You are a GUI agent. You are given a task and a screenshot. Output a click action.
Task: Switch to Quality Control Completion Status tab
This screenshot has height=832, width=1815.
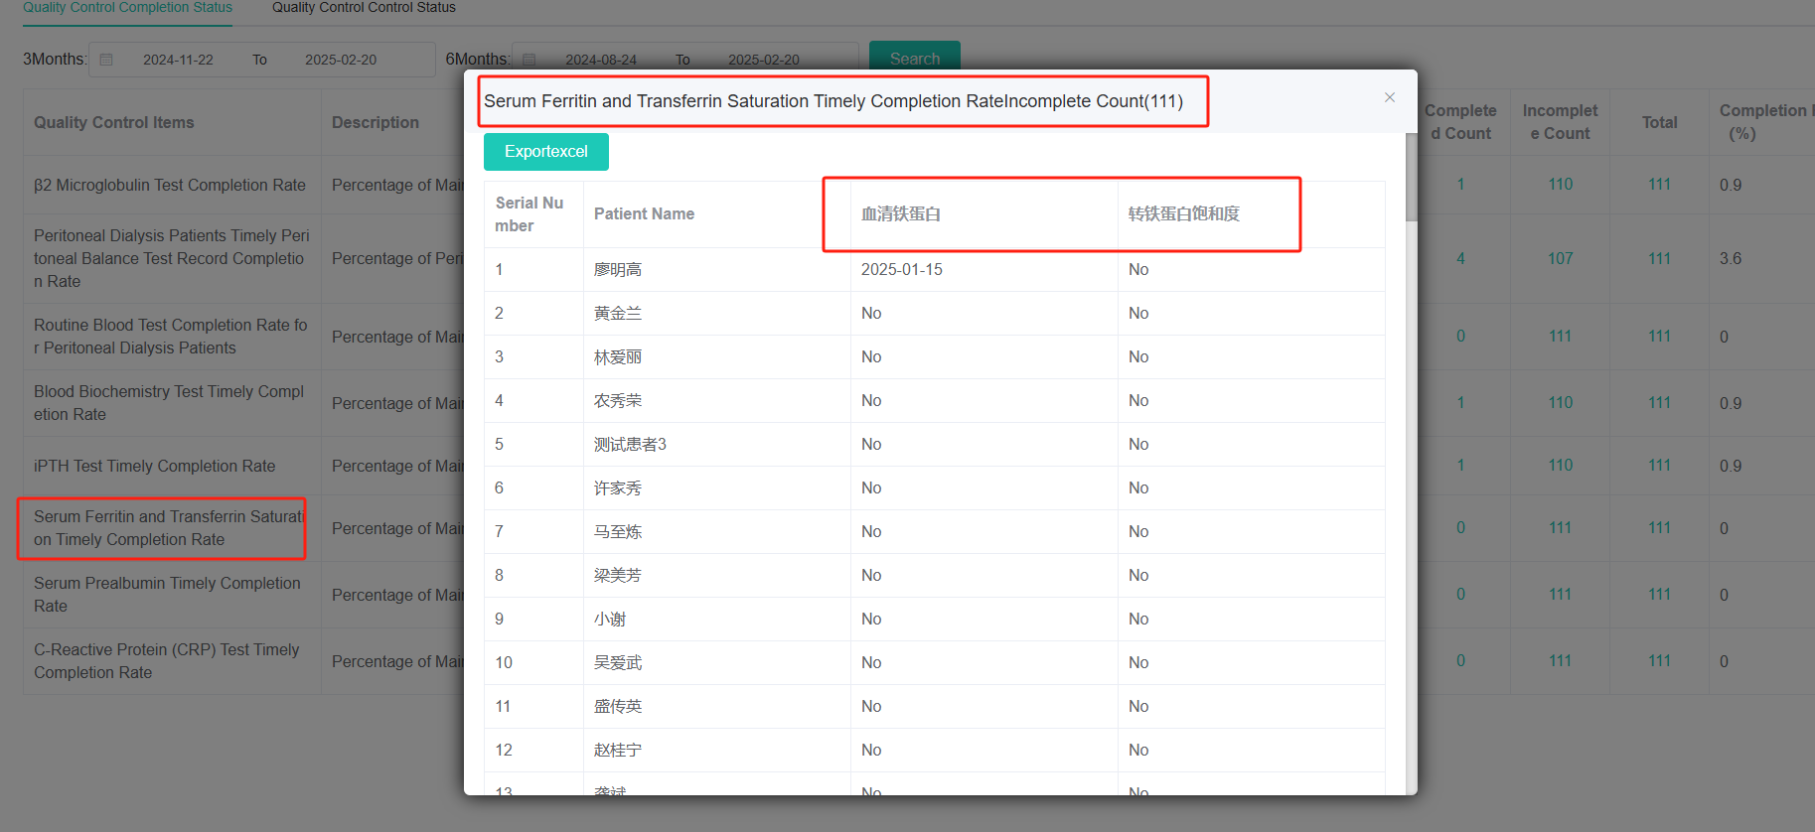point(127,8)
